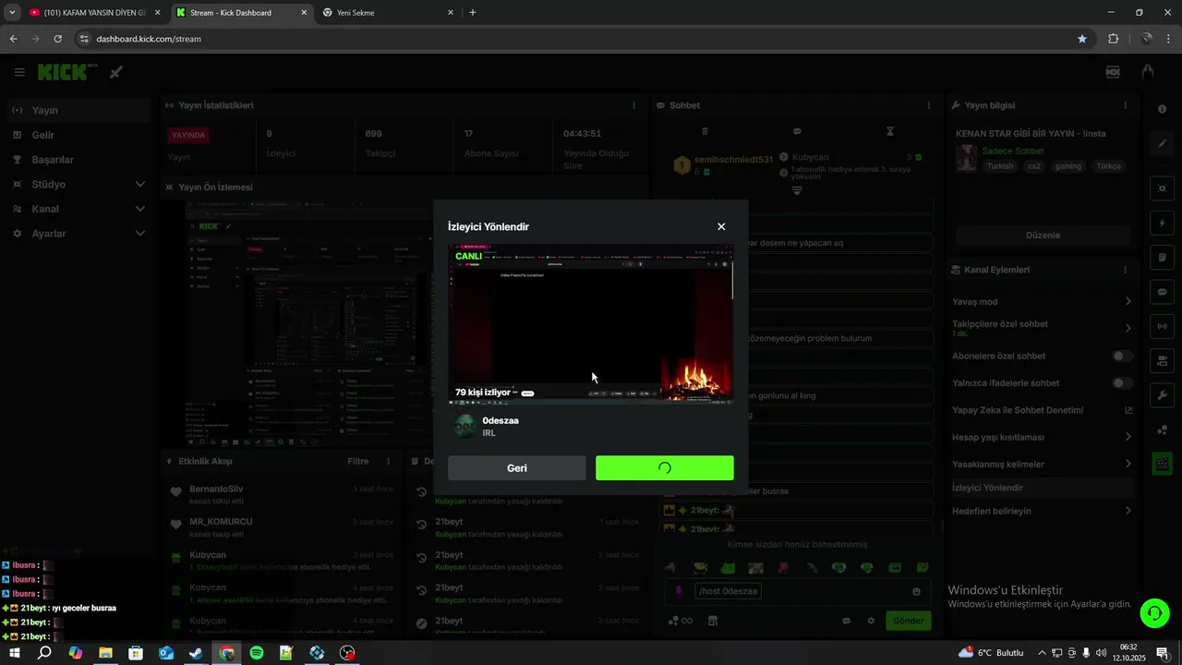Click Filtre in Etkinlik Akışı
This screenshot has width=1182, height=665.
point(358,461)
